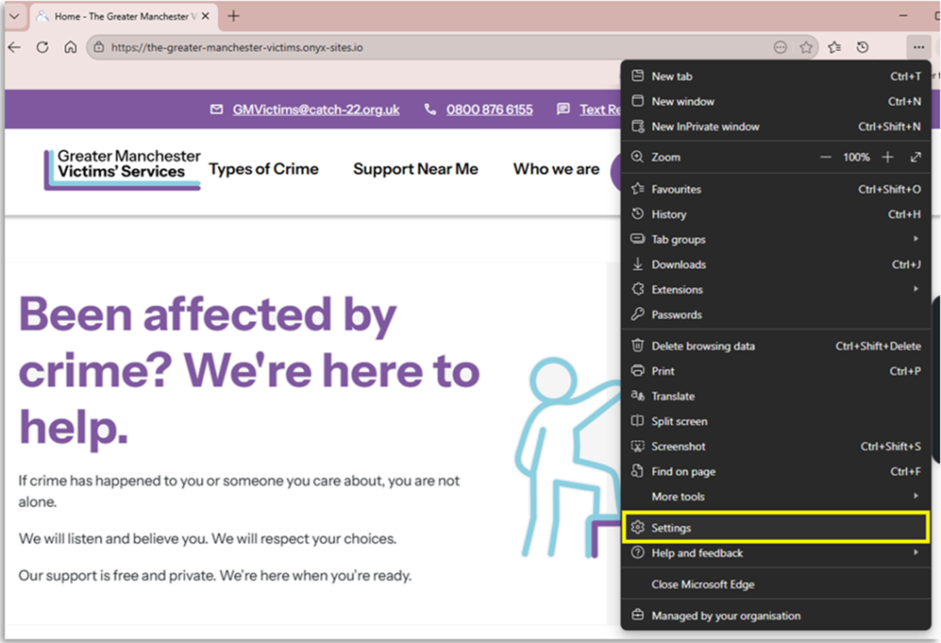This screenshot has width=941, height=643.
Task: Click the three-dot settings and more button
Action: tap(917, 48)
